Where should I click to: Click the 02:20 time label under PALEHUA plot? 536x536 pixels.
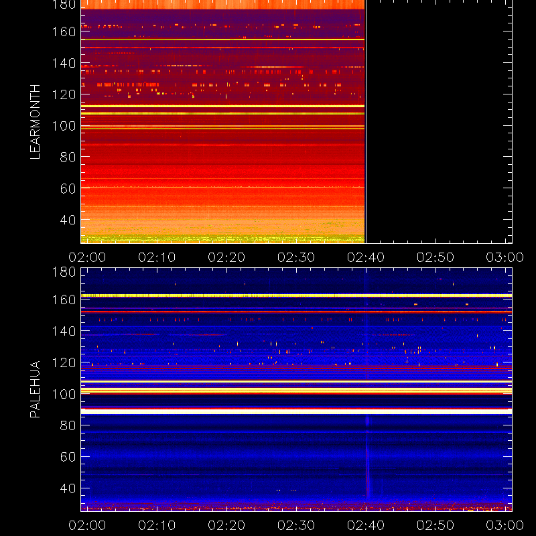tap(226, 525)
